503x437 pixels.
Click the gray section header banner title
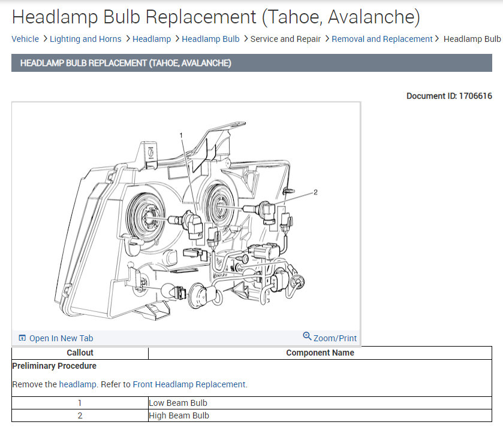click(x=125, y=63)
